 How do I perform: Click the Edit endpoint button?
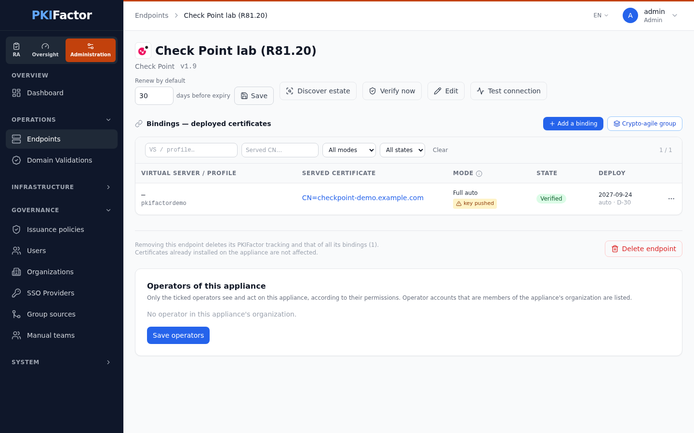[446, 91]
